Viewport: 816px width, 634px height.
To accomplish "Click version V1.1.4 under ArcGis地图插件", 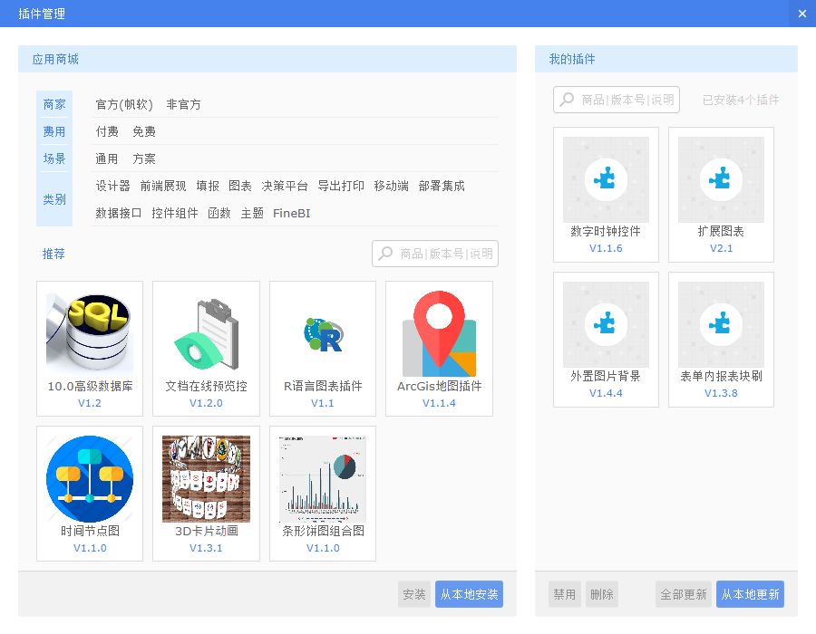I will click(439, 403).
